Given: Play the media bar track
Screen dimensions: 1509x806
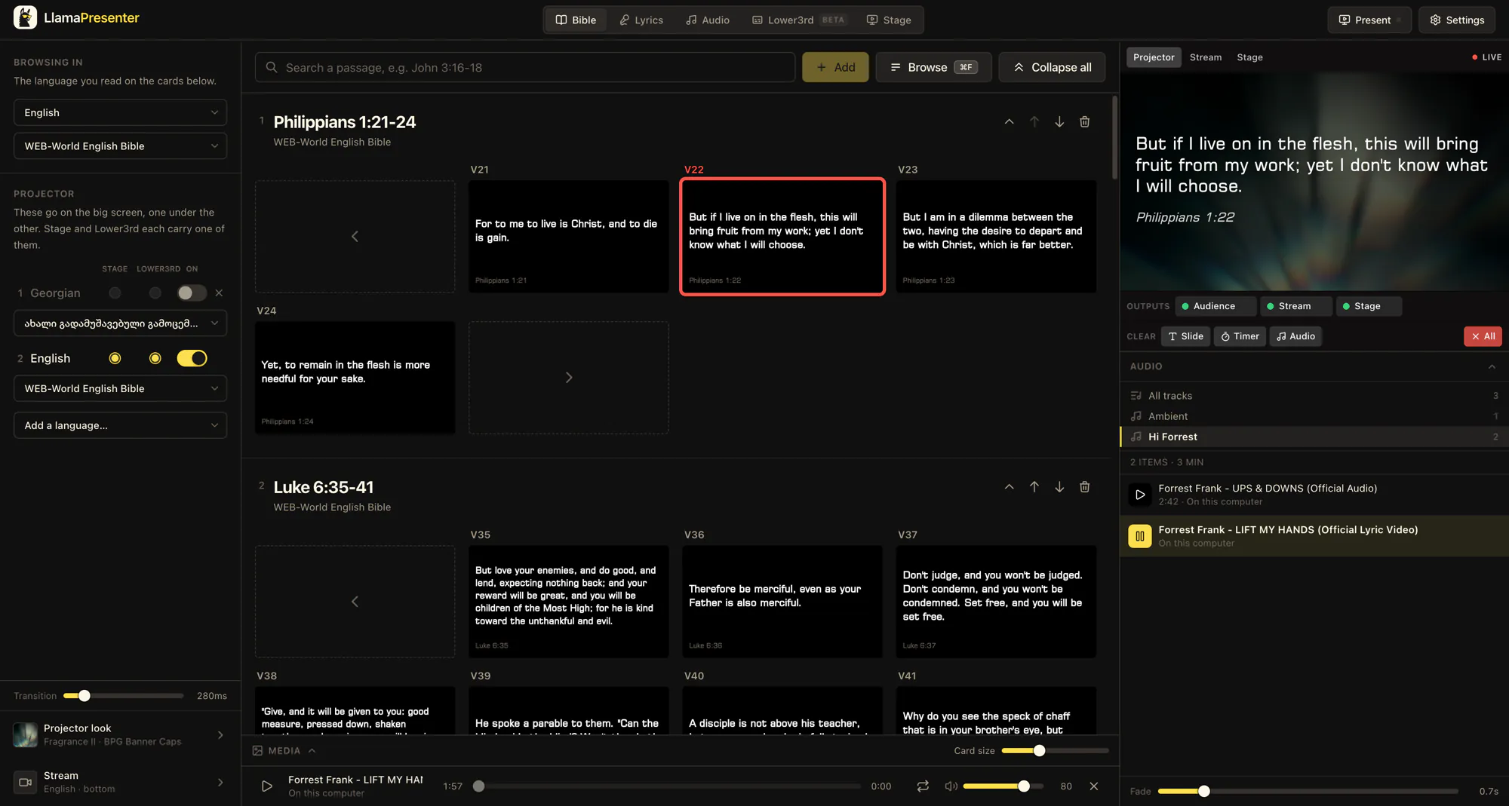Looking at the screenshot, I should (266, 786).
